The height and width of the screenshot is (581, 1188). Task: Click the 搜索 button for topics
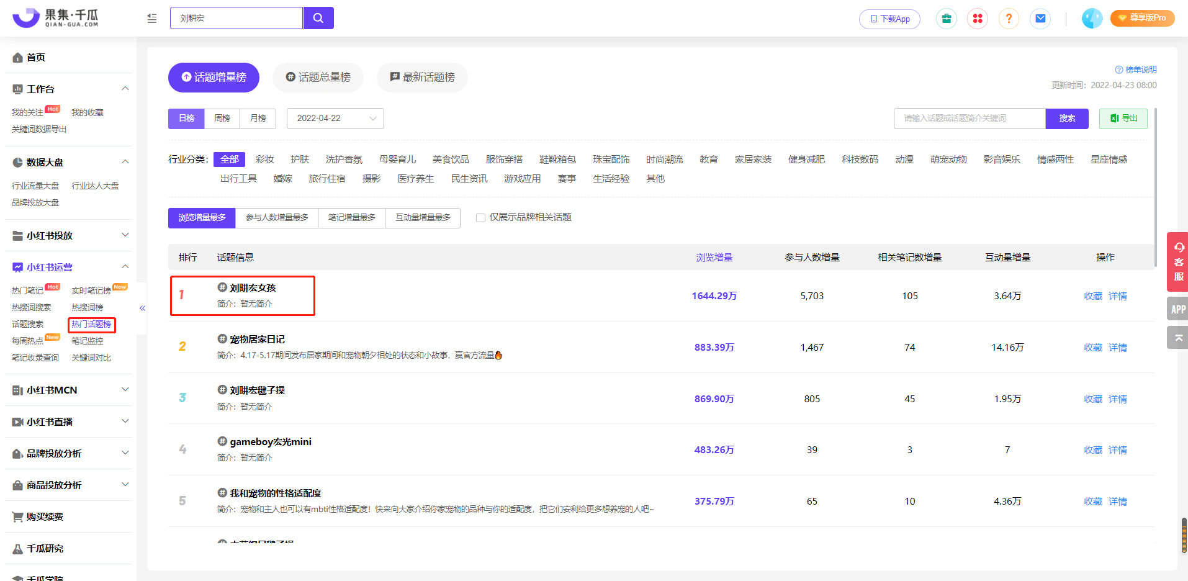click(1067, 119)
